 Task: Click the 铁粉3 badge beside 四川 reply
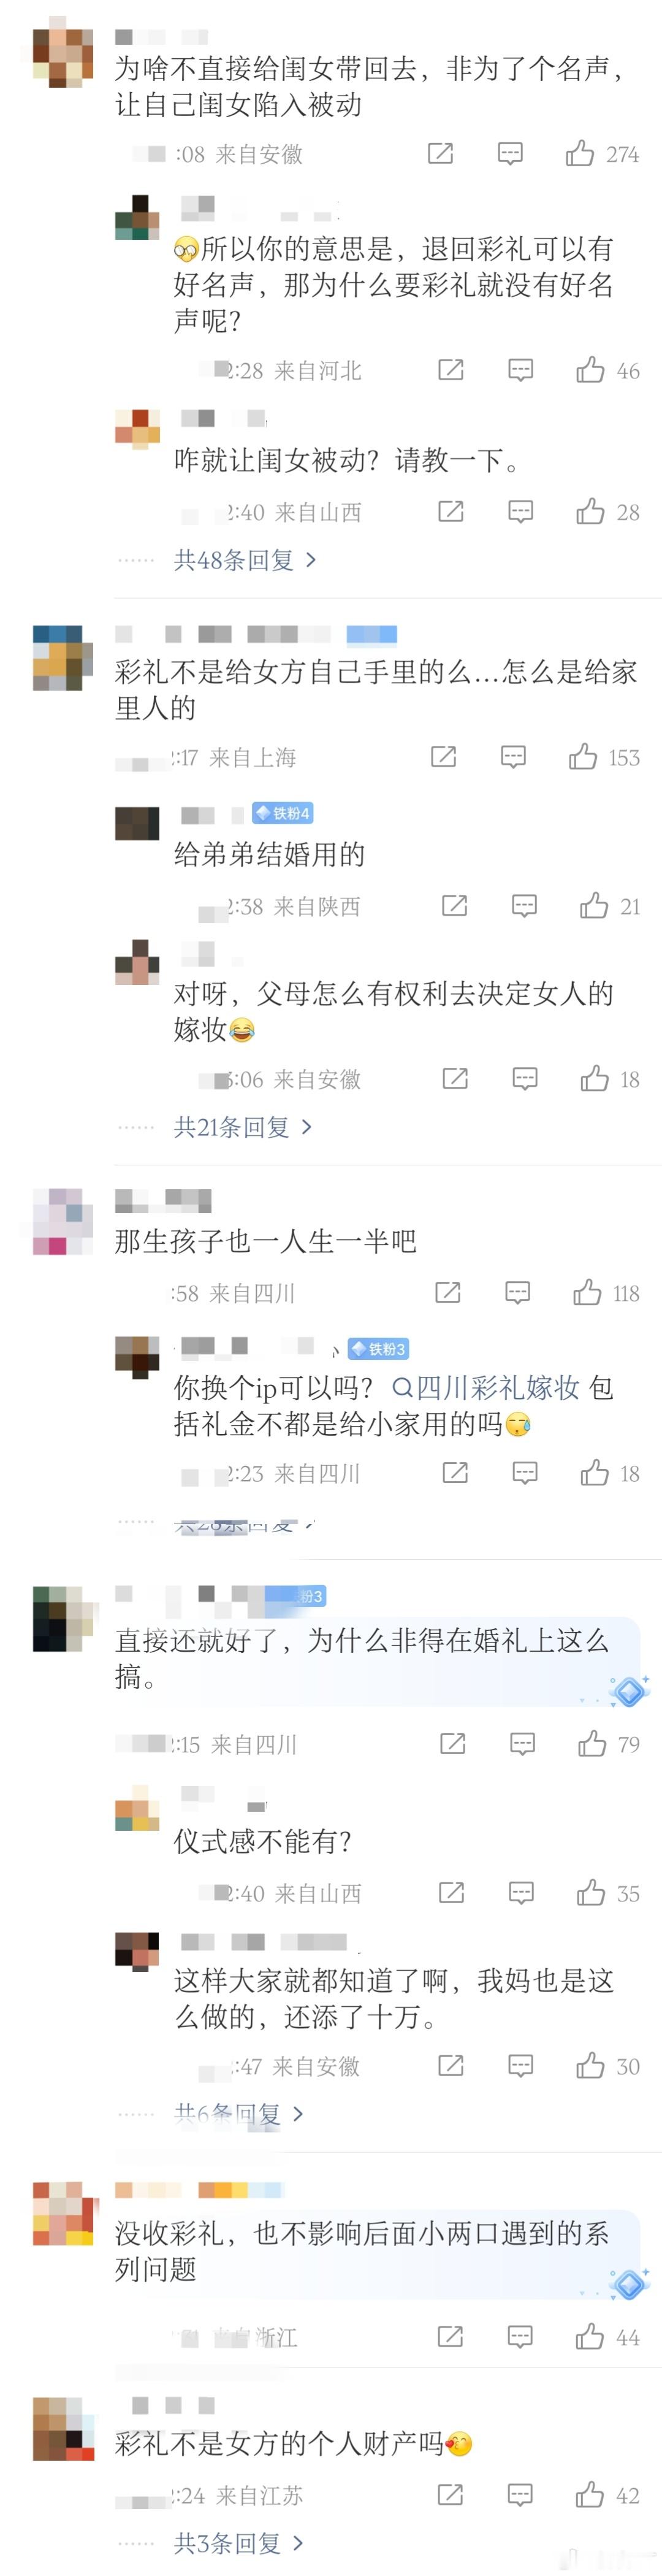coord(378,1349)
